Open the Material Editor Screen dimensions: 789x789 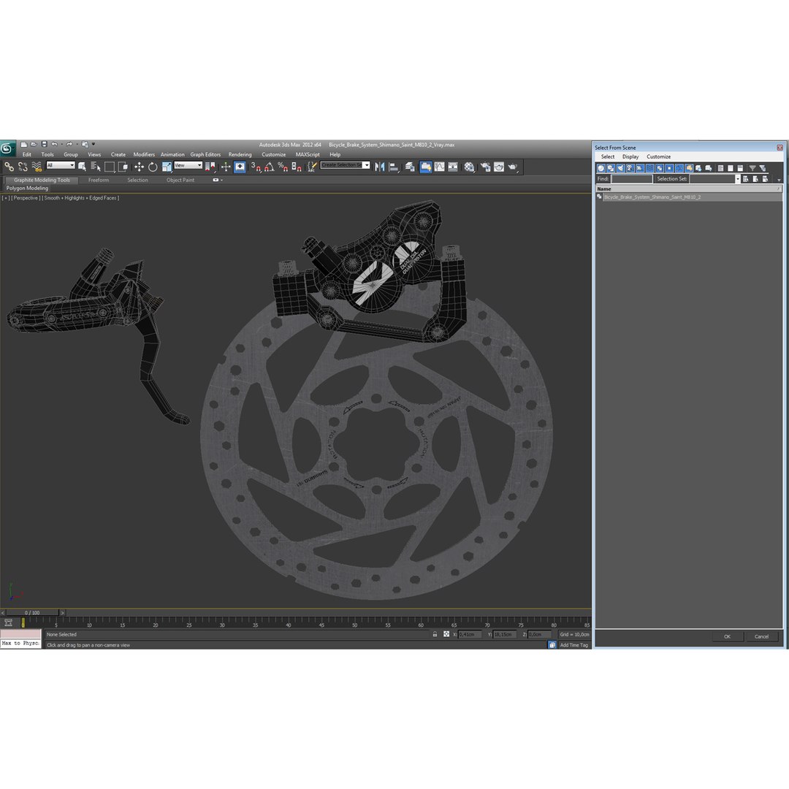pos(470,167)
